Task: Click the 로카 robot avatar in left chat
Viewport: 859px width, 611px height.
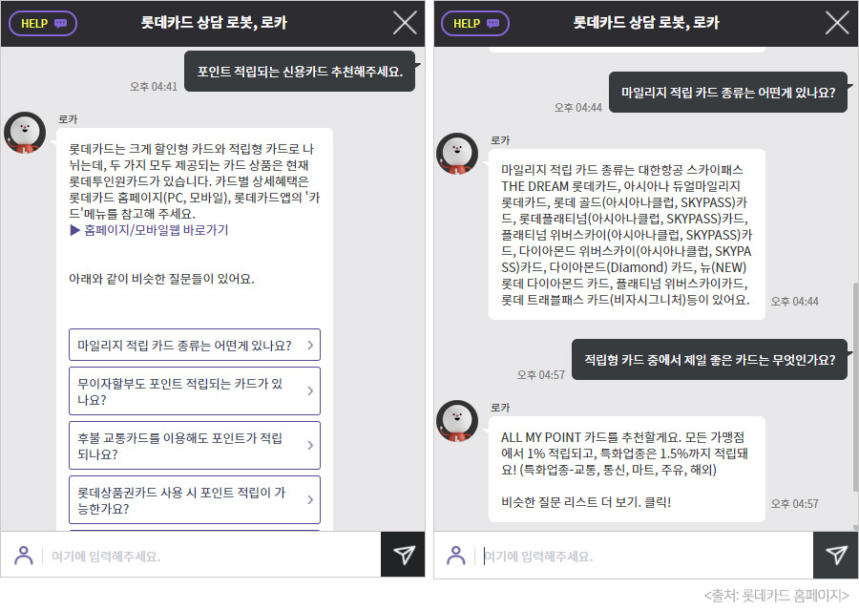Action: coord(25,133)
